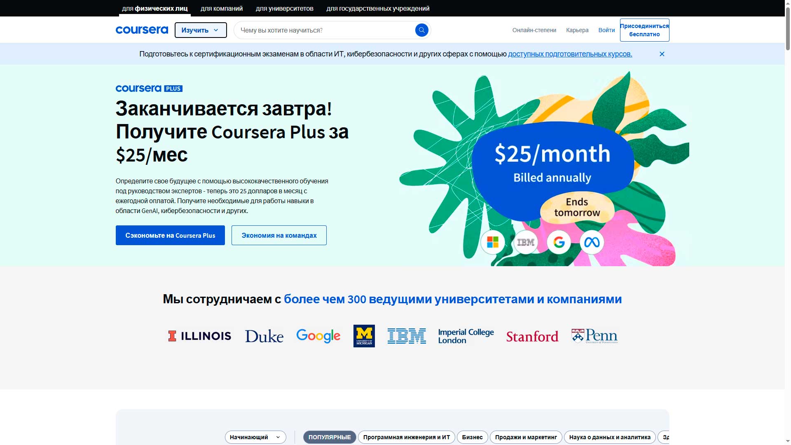Select Продажи и маркетинг chip
Viewport: 791px width, 445px height.
pyautogui.click(x=526, y=437)
